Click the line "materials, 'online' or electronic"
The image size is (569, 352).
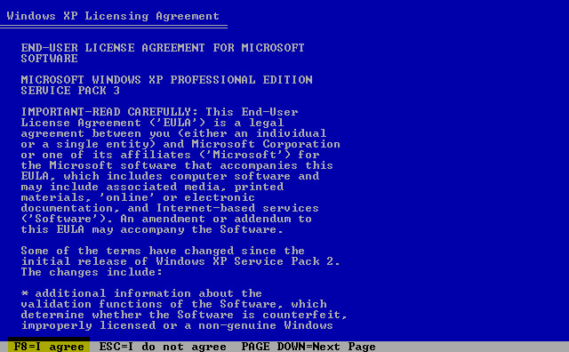138,197
